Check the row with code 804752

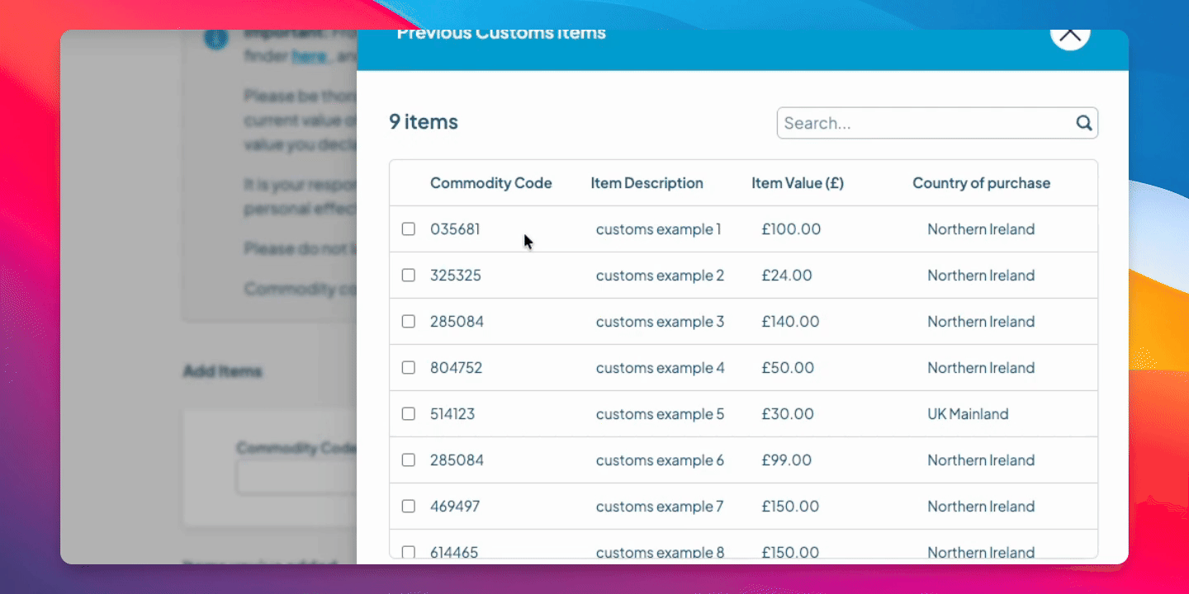(409, 368)
